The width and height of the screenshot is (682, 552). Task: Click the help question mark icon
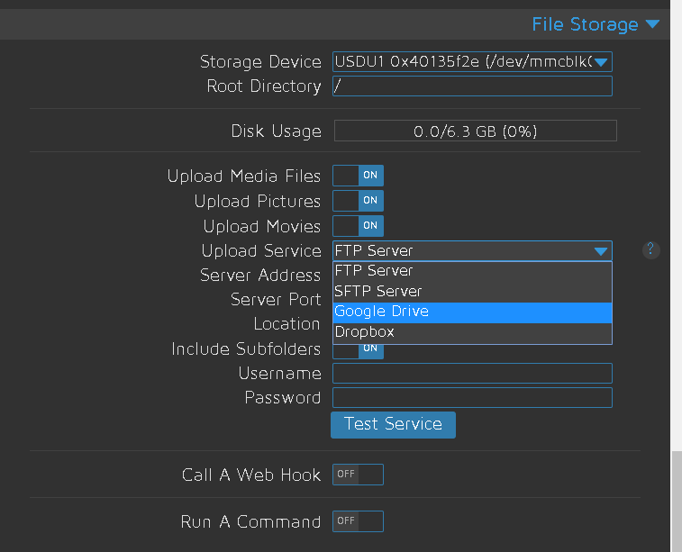[650, 250]
